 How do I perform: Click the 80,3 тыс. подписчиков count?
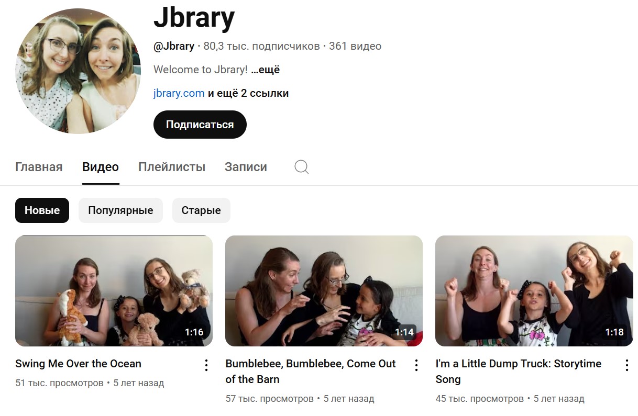[261, 46]
